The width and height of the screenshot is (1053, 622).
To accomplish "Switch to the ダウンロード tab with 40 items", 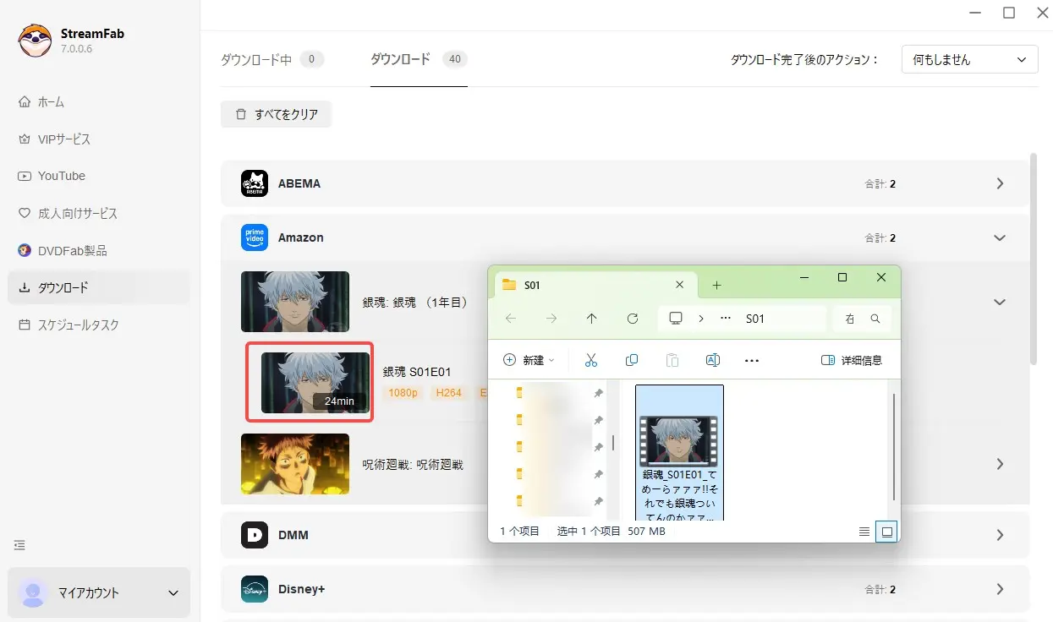I will [419, 59].
